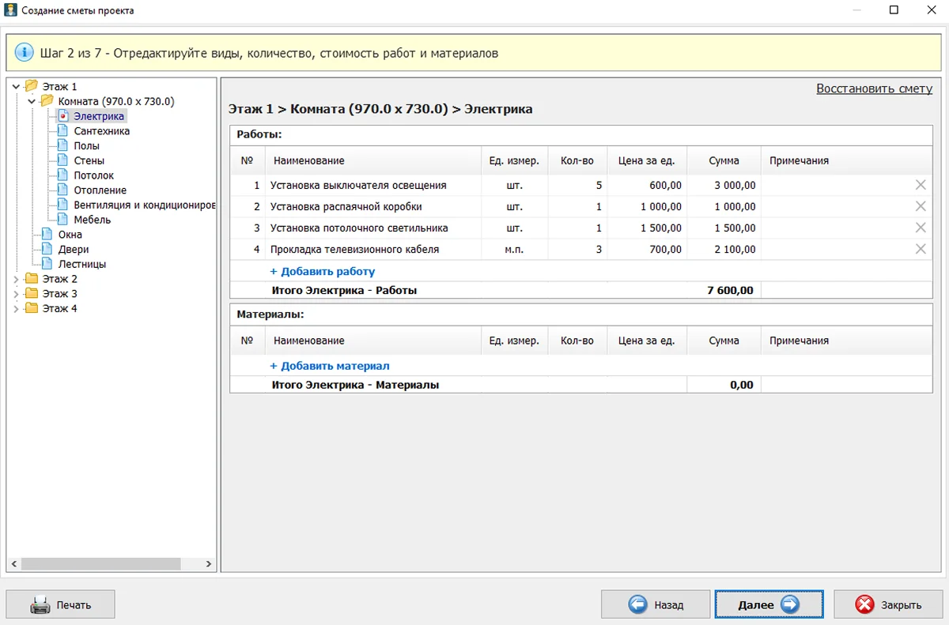Click the blue info icon in banner
Screen dimensions: 949x625
coord(24,53)
